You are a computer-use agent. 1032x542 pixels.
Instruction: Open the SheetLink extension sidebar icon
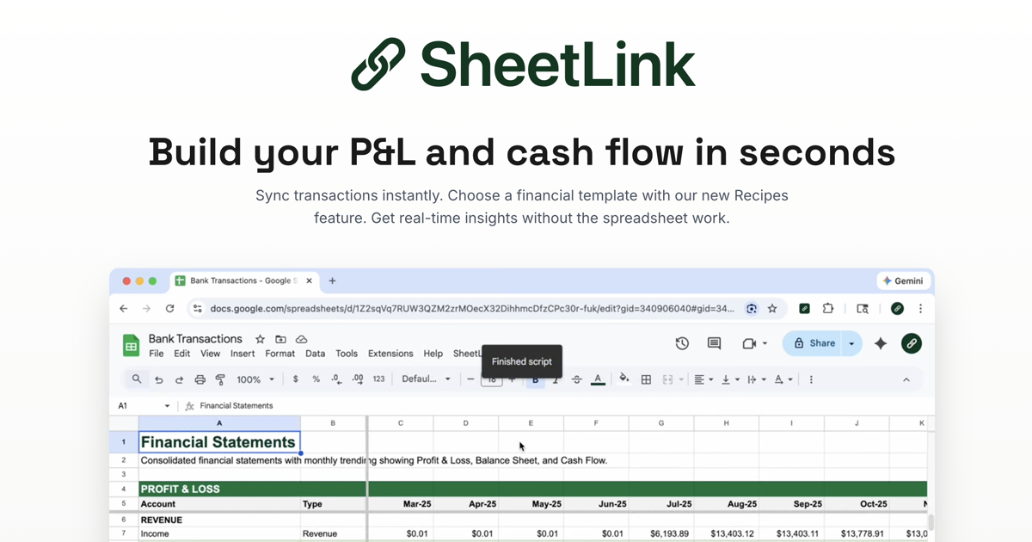point(911,343)
